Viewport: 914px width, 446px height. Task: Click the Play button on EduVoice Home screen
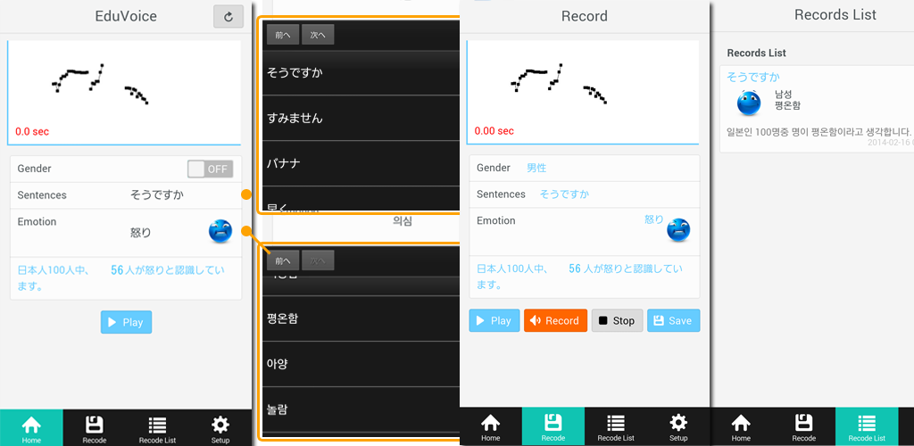pos(127,323)
